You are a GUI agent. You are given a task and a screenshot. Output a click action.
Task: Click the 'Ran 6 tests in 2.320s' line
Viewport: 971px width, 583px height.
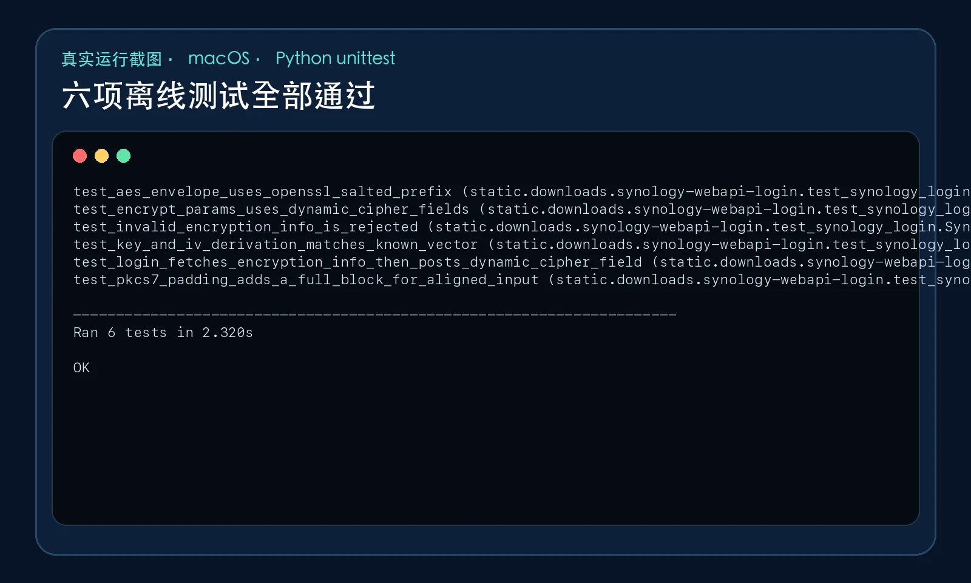[x=163, y=333]
